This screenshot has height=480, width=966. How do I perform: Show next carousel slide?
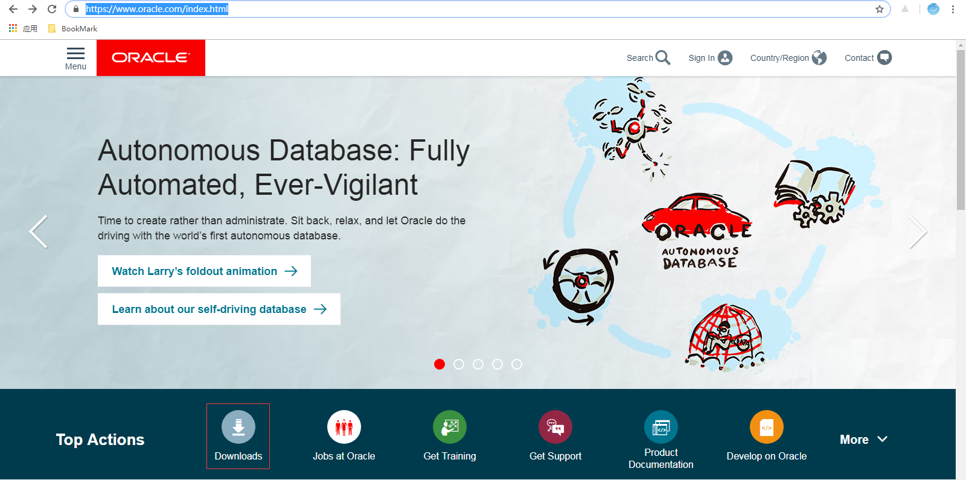[x=918, y=232]
